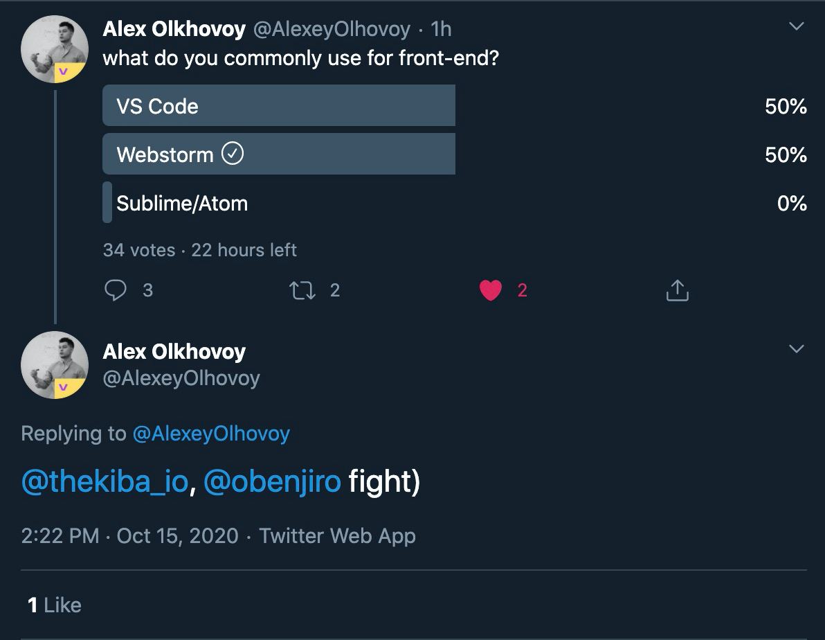Open the @obenjiro mention link

[272, 482]
